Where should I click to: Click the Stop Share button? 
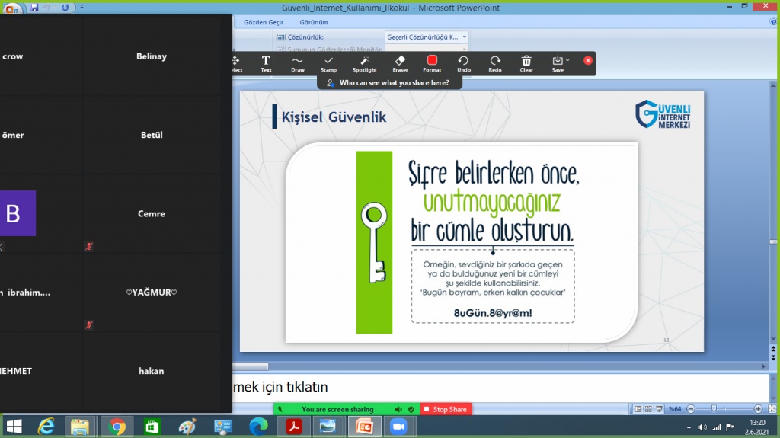point(446,409)
